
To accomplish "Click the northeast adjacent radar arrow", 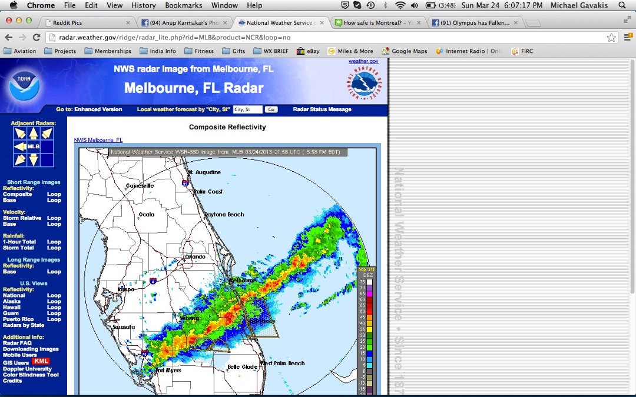I will [47, 134].
